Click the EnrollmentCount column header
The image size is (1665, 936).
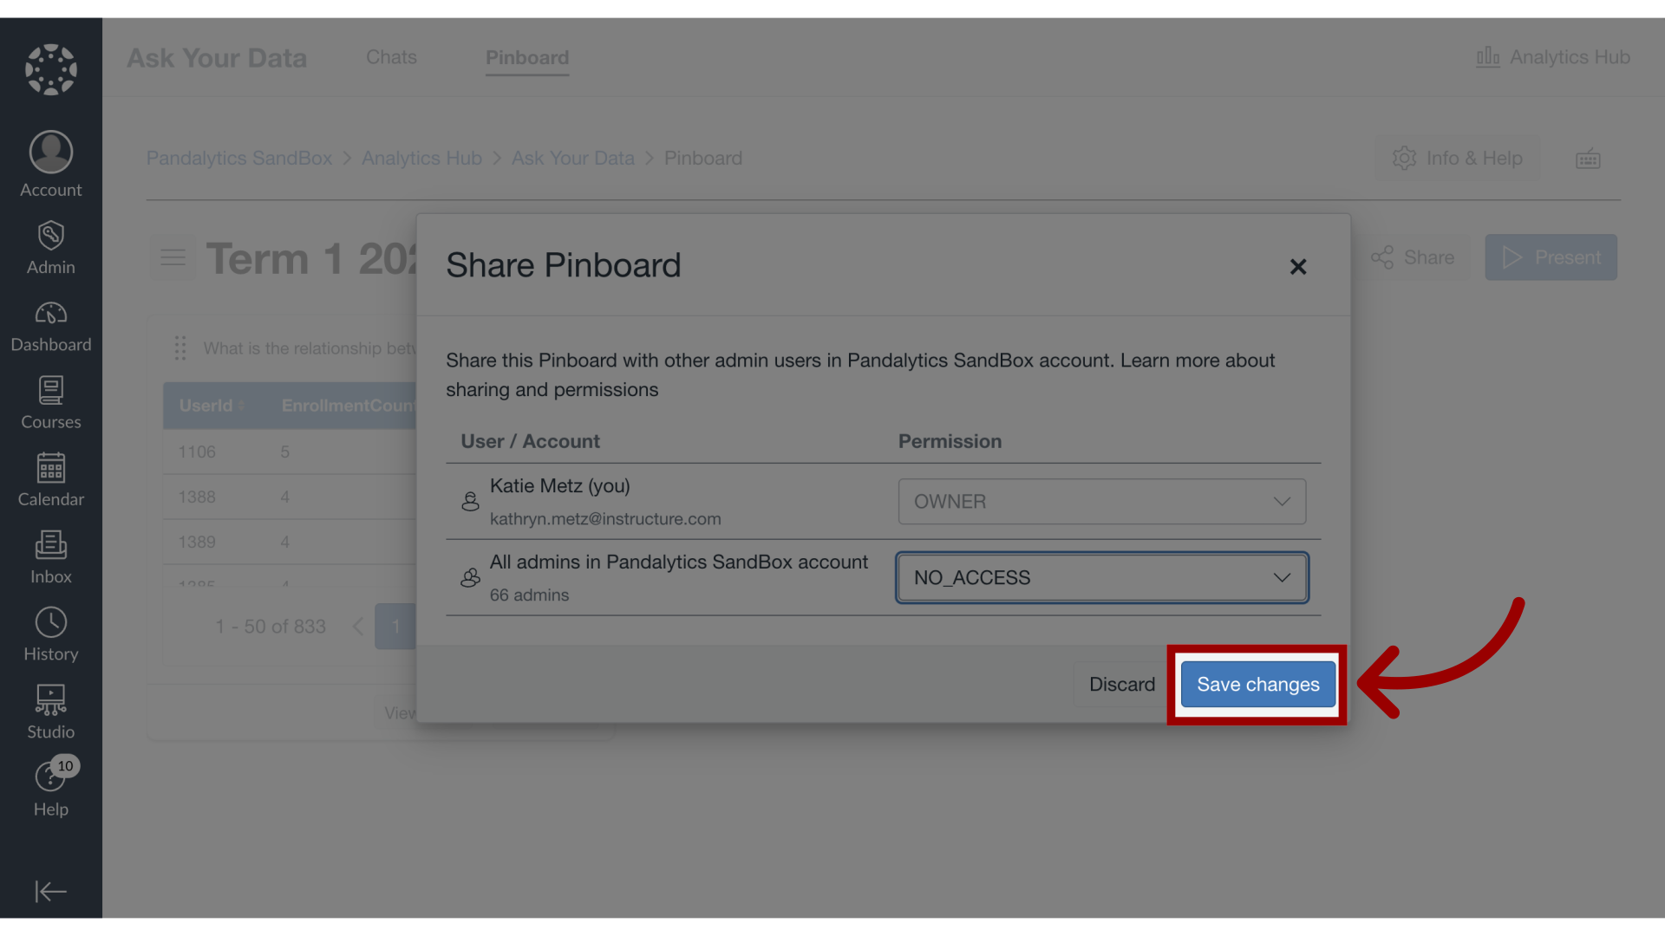click(x=349, y=406)
